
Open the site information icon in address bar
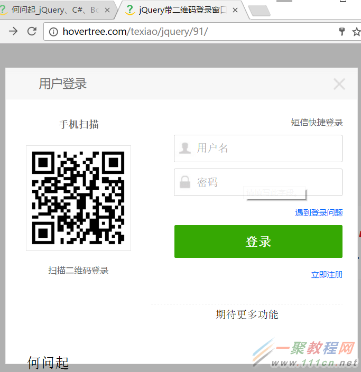coord(53,32)
